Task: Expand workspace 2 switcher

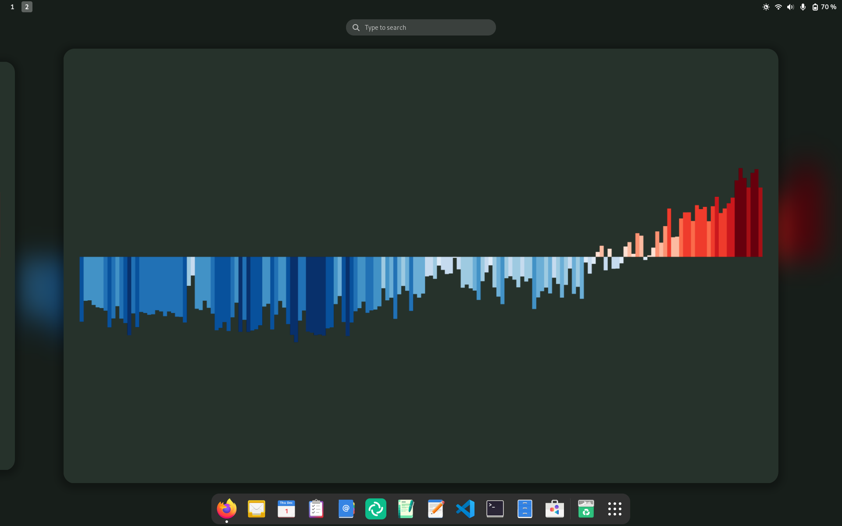Action: pos(26,7)
